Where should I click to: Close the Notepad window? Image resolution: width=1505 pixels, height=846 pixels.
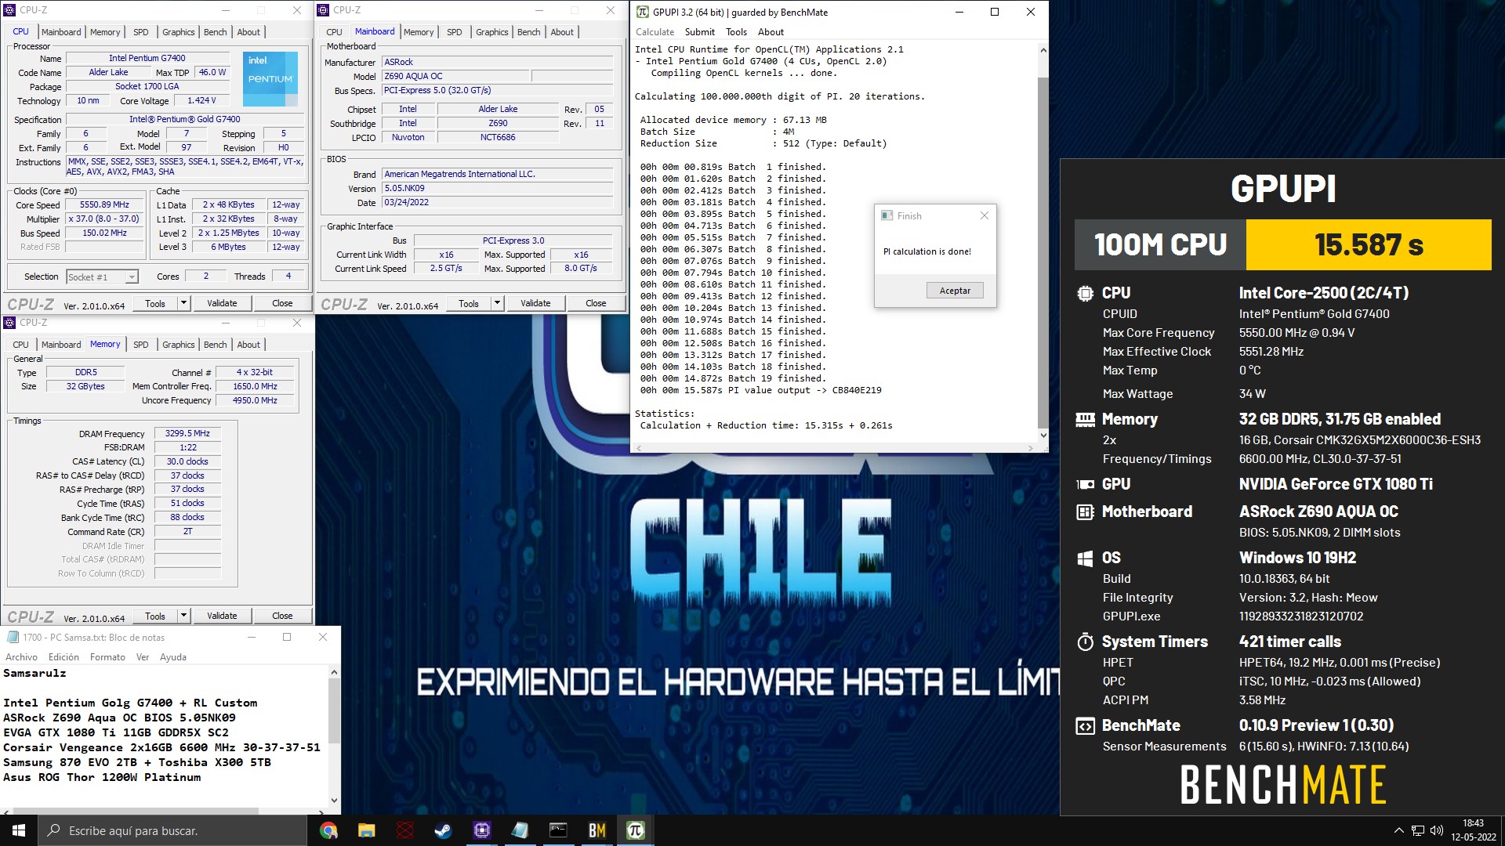[323, 638]
